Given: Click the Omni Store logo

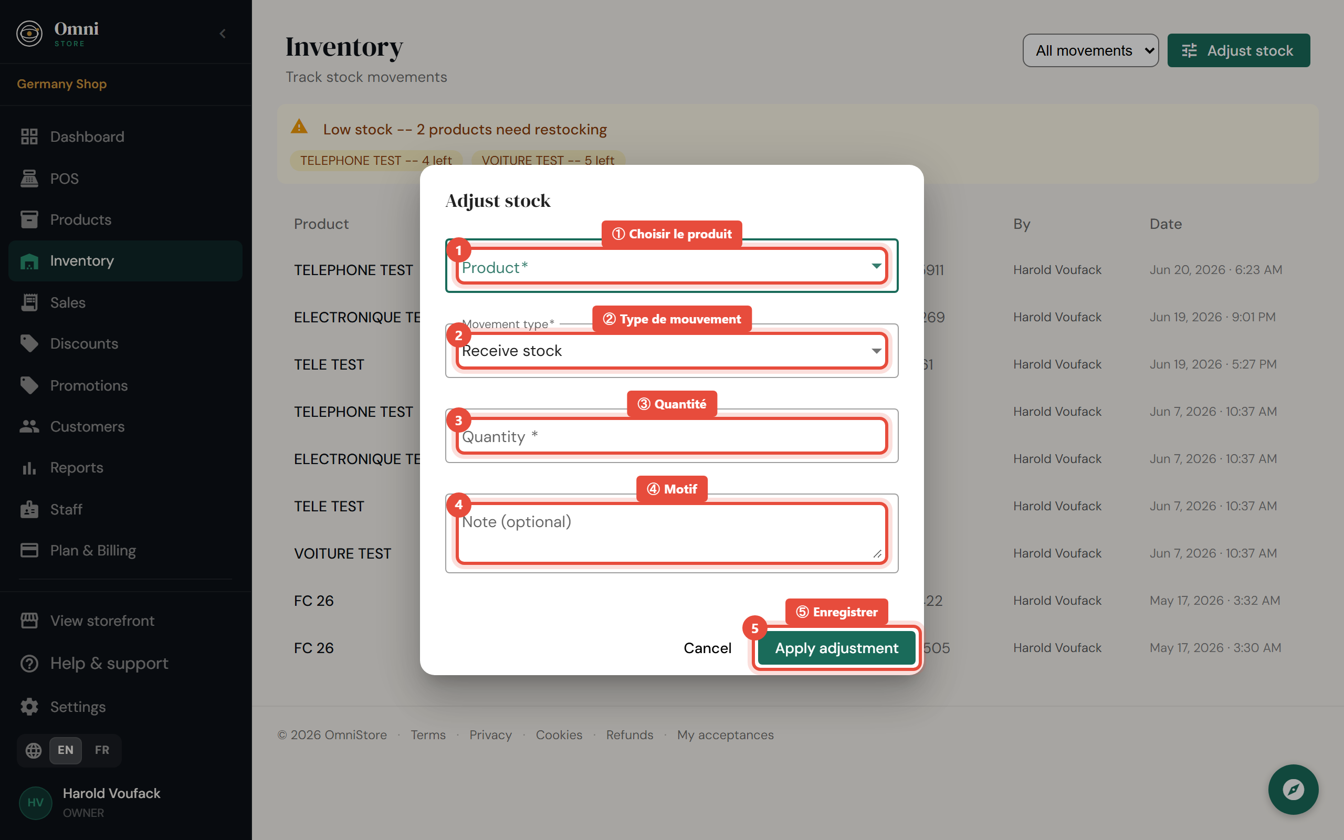Looking at the screenshot, I should click(x=58, y=34).
